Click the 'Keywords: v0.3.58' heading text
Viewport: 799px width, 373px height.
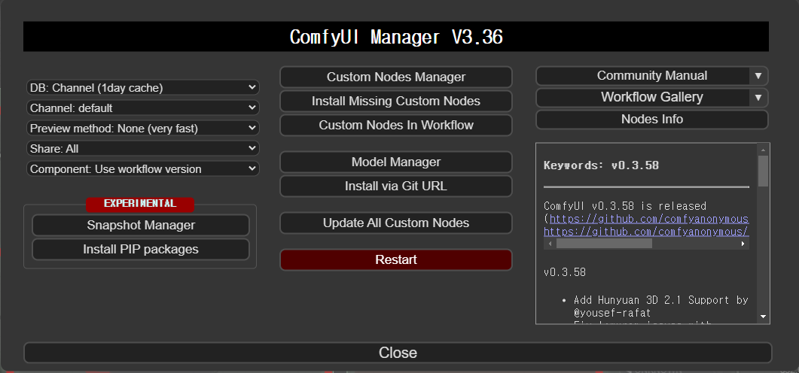pyautogui.click(x=601, y=165)
